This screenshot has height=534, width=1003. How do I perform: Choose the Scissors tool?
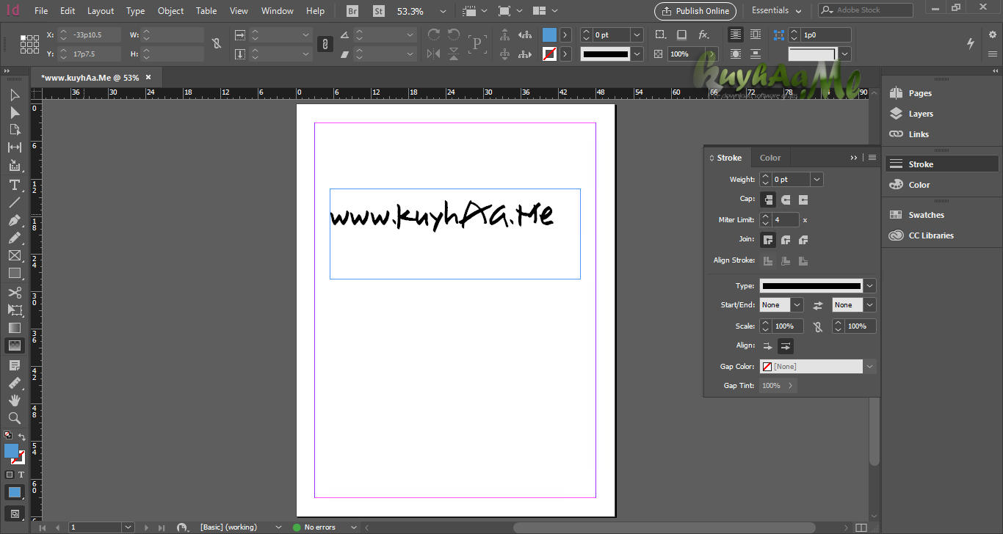(x=14, y=293)
